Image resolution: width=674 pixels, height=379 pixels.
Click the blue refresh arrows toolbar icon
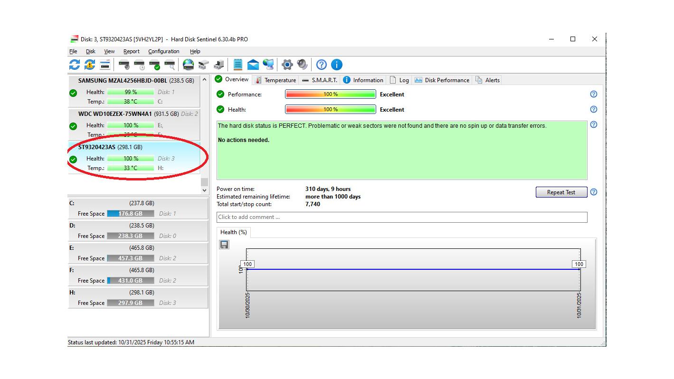tap(75, 65)
